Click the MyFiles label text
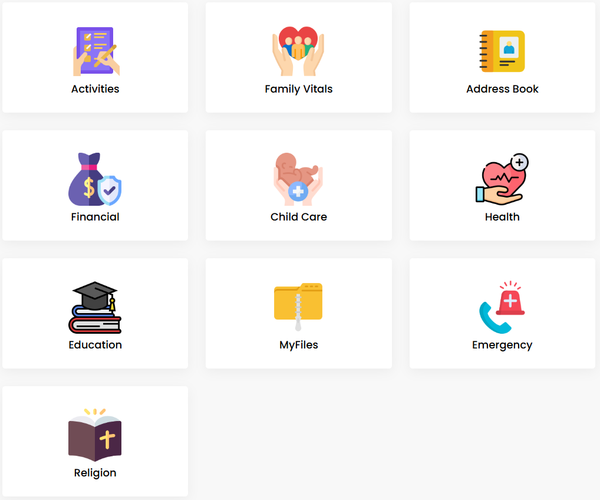The width and height of the screenshot is (600, 500). (x=298, y=345)
